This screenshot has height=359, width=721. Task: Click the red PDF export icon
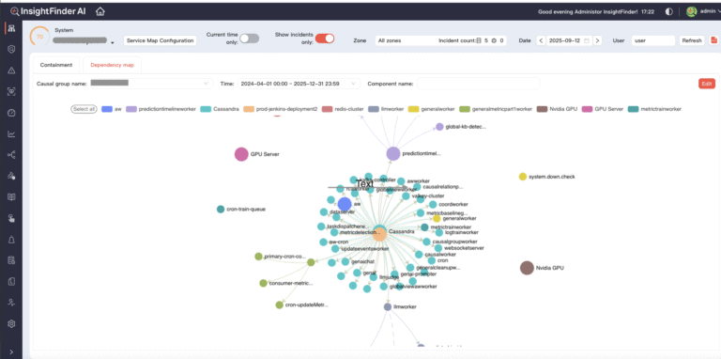point(714,40)
